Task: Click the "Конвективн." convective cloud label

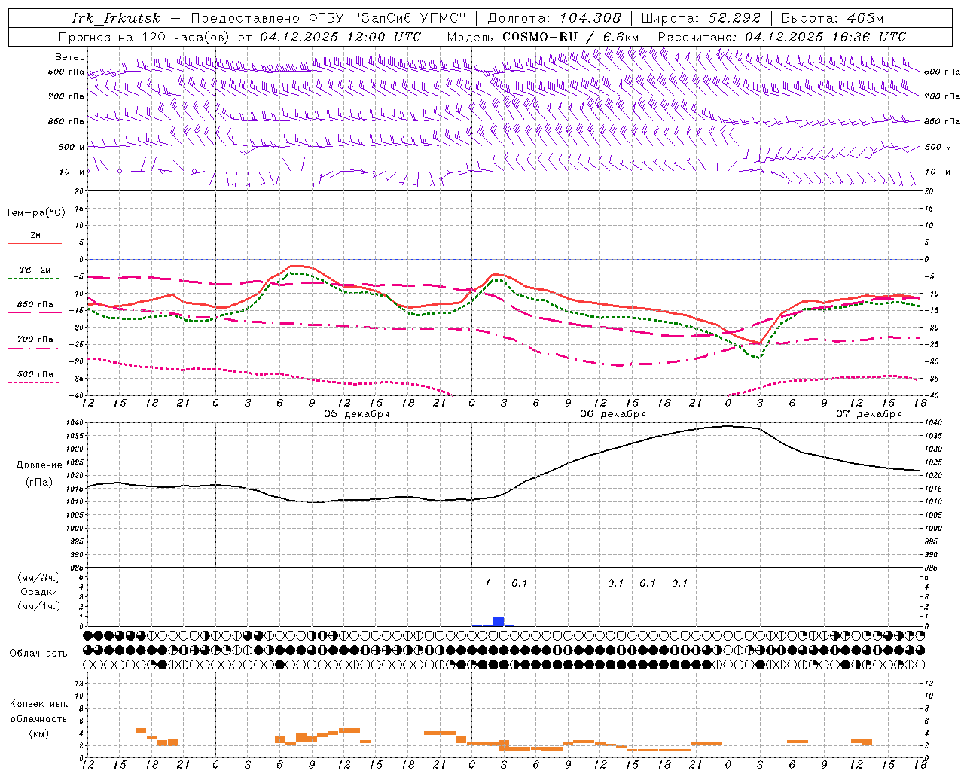Action: 38,704
